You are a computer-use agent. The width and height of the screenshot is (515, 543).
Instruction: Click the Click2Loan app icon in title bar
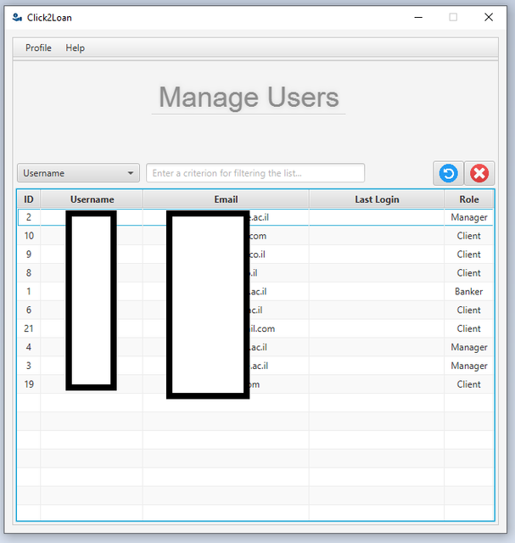click(17, 17)
